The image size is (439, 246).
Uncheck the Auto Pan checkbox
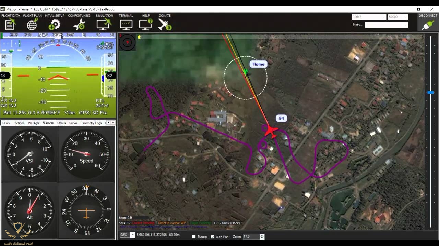(x=213, y=237)
